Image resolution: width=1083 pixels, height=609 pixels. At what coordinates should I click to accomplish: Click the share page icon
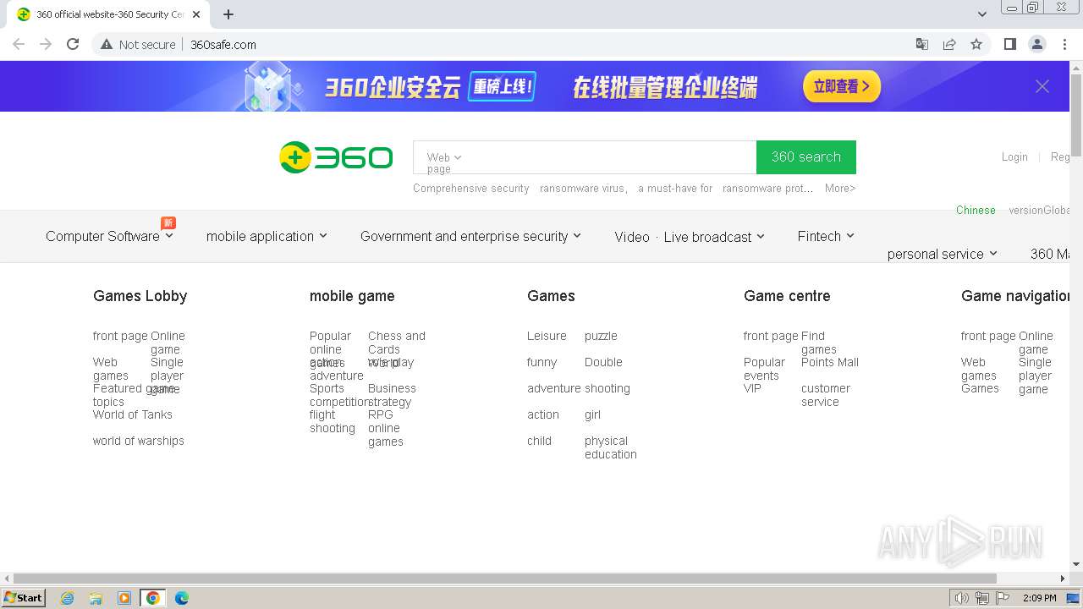point(949,44)
